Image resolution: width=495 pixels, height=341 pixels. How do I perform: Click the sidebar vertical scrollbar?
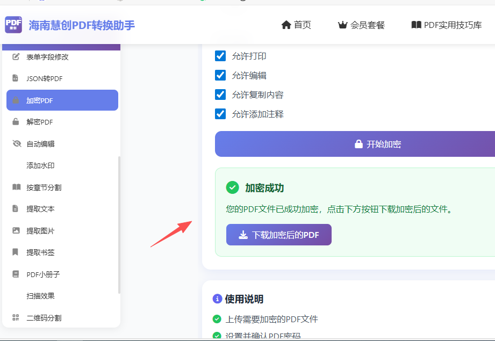point(119,225)
